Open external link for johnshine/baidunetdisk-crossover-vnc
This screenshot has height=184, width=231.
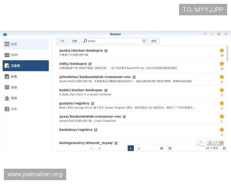coord(134,77)
